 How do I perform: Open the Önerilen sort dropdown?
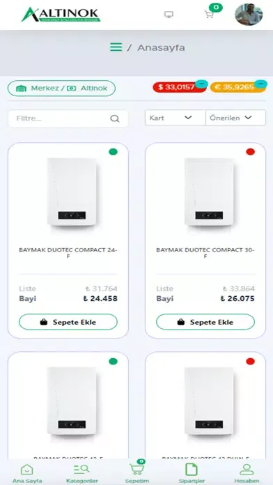coord(235,118)
